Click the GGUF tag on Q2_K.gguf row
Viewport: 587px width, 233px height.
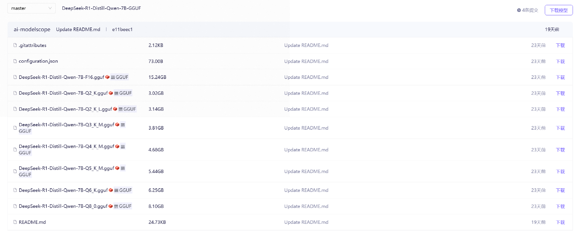click(123, 93)
